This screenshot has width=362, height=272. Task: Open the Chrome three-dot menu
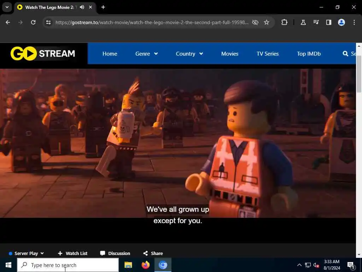354,22
